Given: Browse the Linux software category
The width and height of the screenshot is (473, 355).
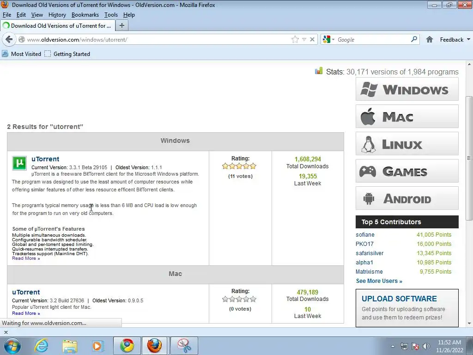Looking at the screenshot, I should pos(407,143).
